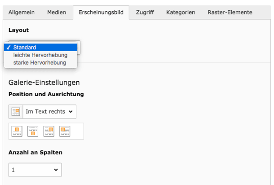Open the Zugriff tab
The image size is (274, 185).
pos(145,13)
